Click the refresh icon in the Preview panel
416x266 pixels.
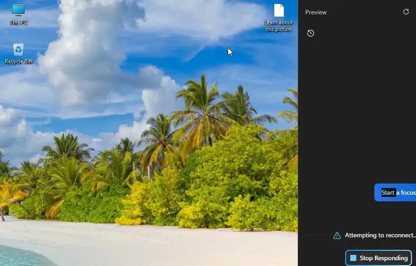[x=406, y=12]
